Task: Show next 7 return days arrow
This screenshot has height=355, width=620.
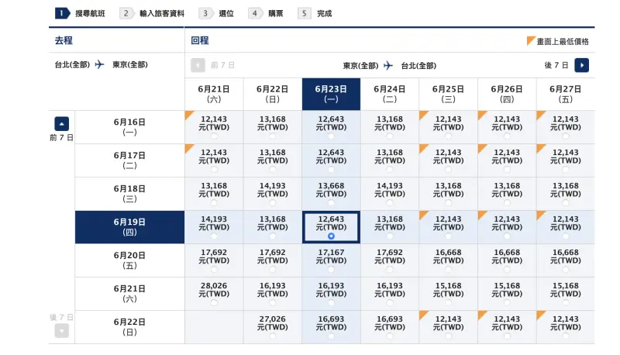Action: point(582,65)
